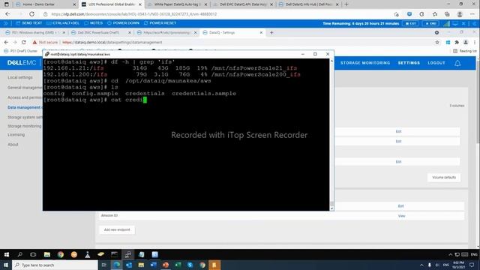Image resolution: width=480 pixels, height=270 pixels.
Task: Click the credentials.sample filename in terminal
Action: click(x=203, y=93)
